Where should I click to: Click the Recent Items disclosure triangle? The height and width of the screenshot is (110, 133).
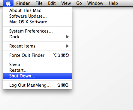pyautogui.click(x=68, y=46)
